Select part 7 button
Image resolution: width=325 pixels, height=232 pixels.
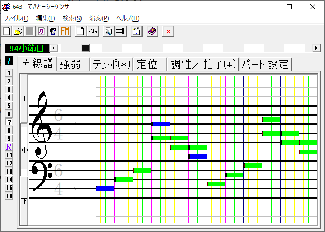[9, 122]
